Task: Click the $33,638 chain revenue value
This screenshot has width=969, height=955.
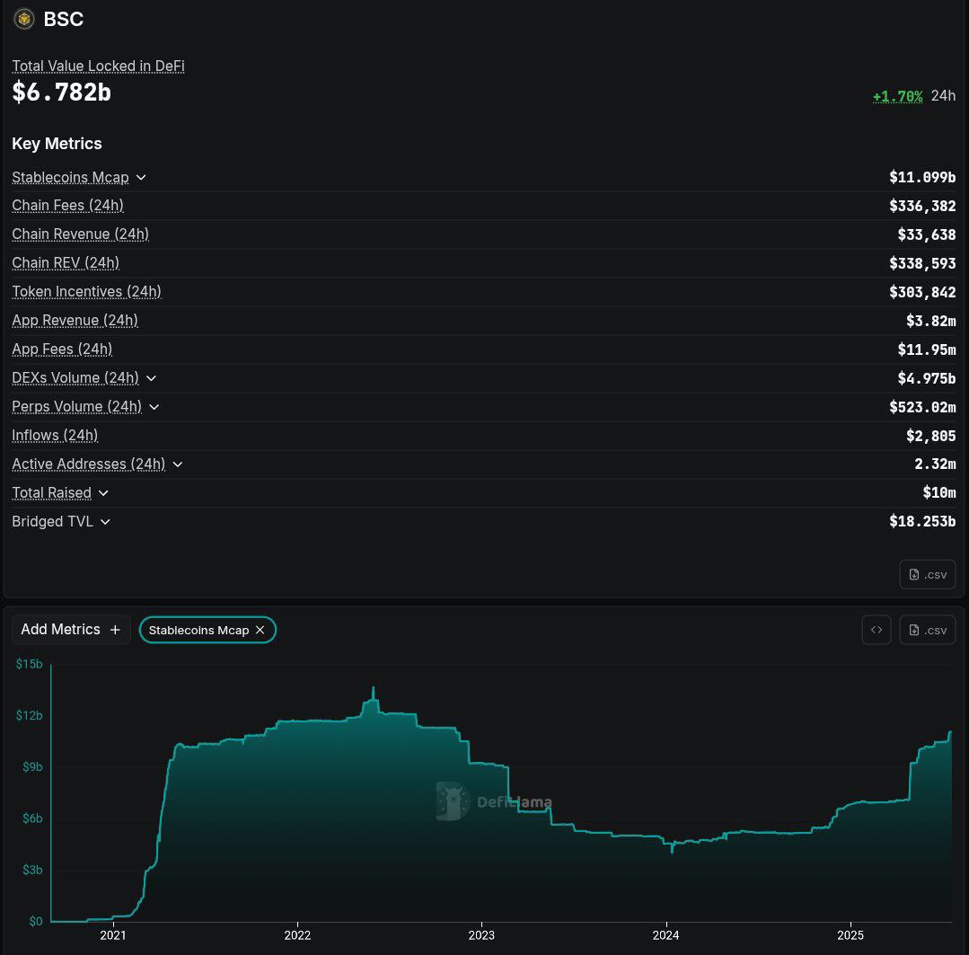Action: point(927,234)
